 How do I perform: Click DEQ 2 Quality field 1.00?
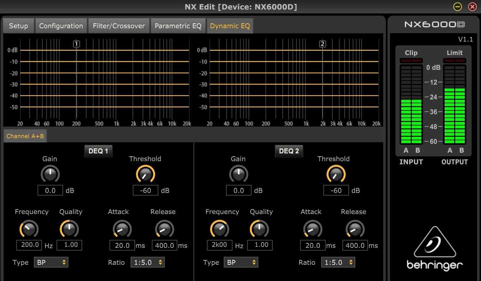(260, 245)
